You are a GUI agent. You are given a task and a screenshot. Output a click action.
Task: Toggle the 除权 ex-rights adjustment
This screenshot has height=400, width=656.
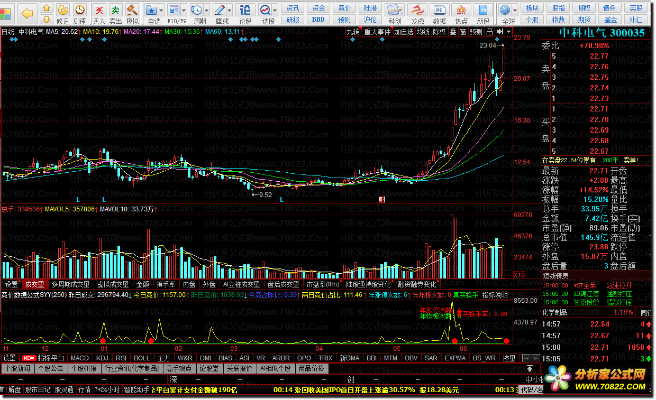(x=439, y=32)
